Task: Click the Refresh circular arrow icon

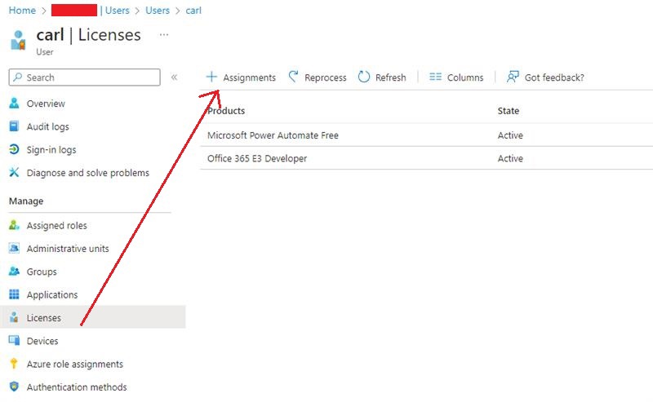Action: [x=364, y=77]
